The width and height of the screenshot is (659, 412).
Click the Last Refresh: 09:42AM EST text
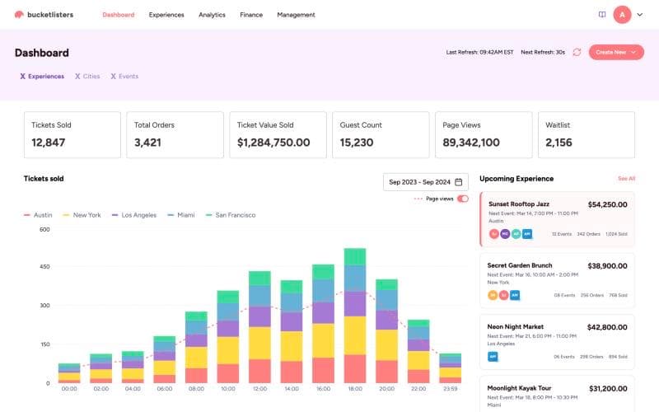point(479,52)
